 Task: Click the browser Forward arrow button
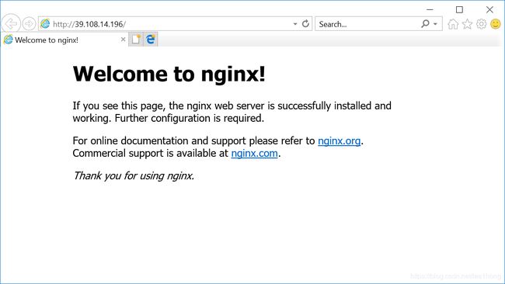coord(29,23)
